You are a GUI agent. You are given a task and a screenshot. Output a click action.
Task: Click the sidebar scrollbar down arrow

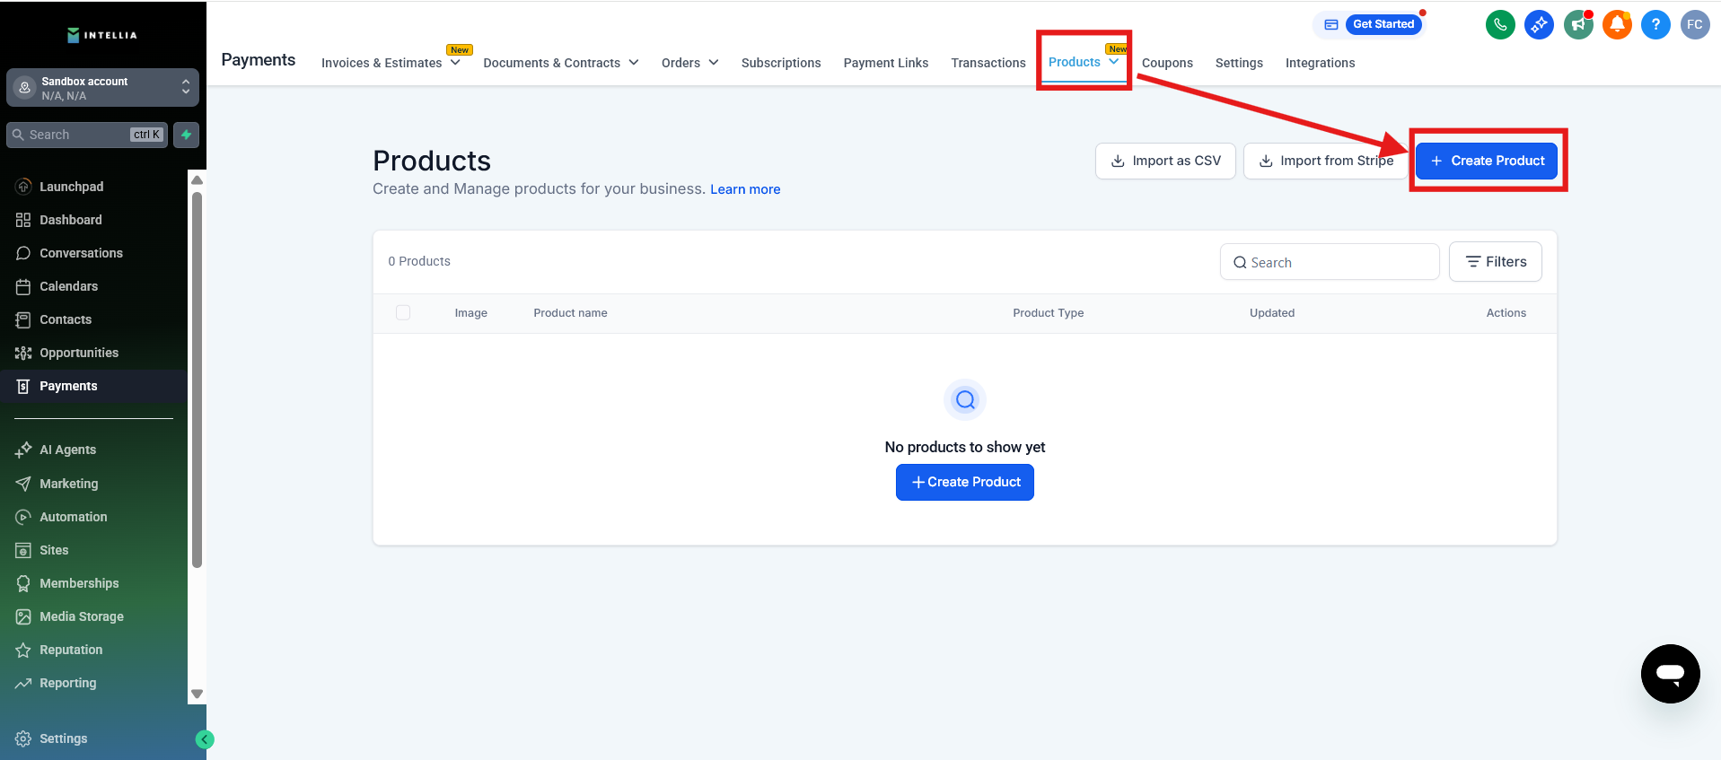(x=198, y=694)
